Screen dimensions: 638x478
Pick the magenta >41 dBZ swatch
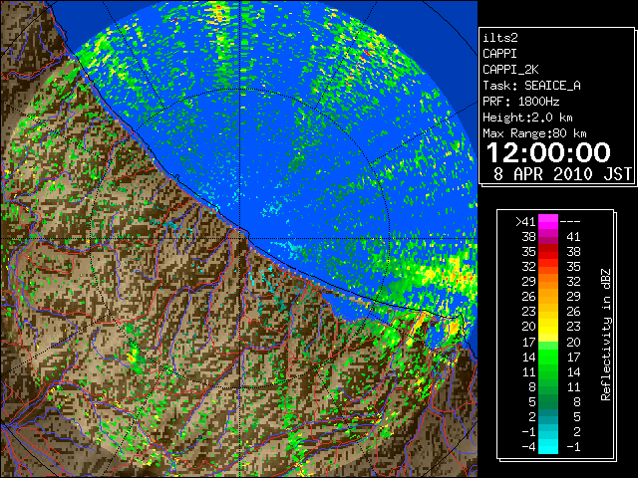(548, 222)
